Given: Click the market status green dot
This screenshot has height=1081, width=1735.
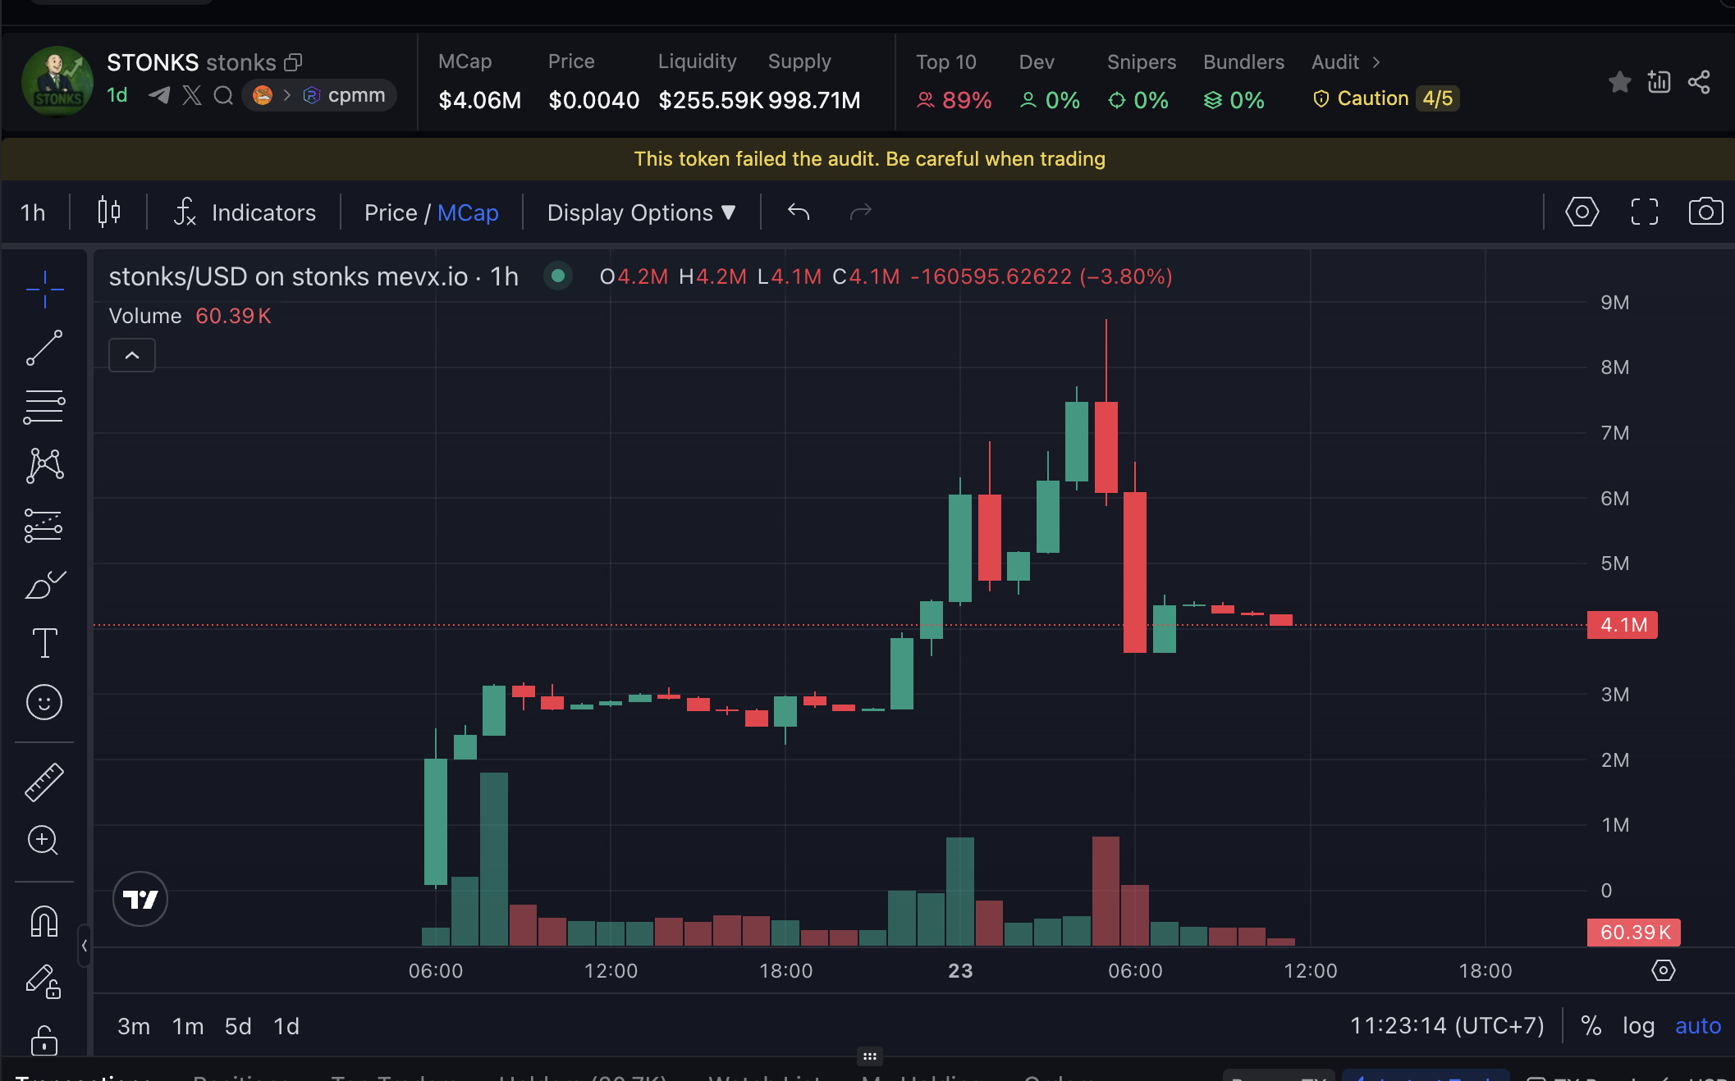Looking at the screenshot, I should [558, 276].
